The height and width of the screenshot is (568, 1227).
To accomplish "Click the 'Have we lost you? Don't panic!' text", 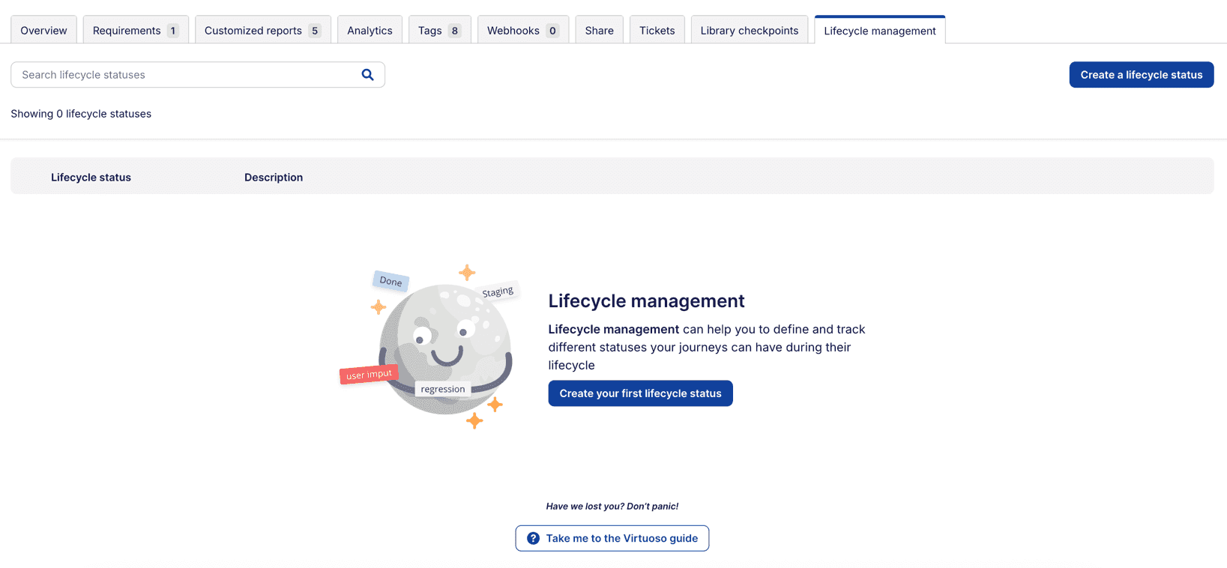I will [x=612, y=507].
